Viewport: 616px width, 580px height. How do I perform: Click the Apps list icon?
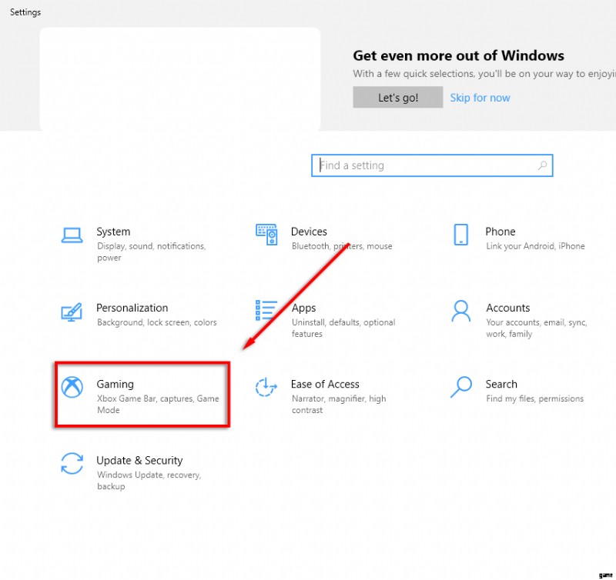tap(266, 310)
